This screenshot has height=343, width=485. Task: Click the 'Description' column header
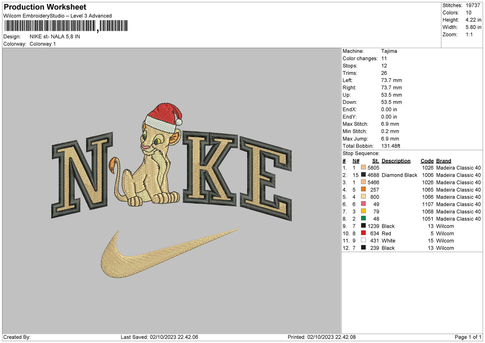coord(396,161)
